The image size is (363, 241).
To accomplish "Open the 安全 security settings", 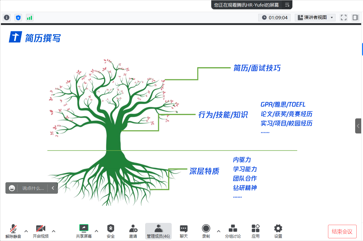I will click(x=111, y=231).
